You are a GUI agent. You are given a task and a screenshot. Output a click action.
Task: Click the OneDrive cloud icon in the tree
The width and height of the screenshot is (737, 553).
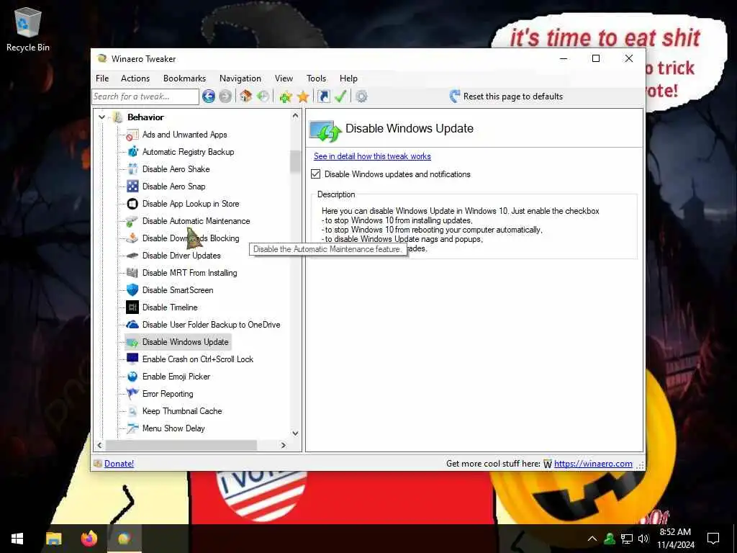click(x=132, y=325)
